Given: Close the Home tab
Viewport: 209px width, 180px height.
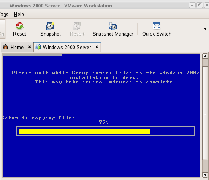Looking at the screenshot, I should click(29, 47).
